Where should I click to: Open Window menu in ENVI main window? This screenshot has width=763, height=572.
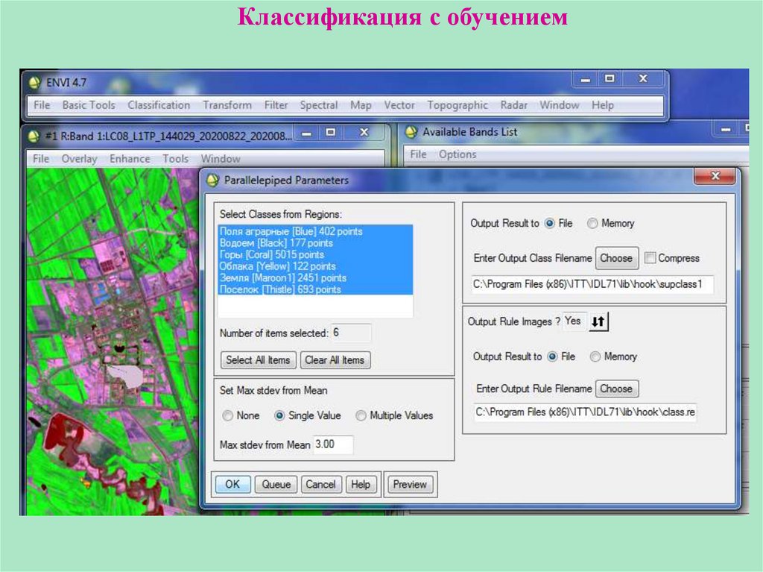(560, 105)
